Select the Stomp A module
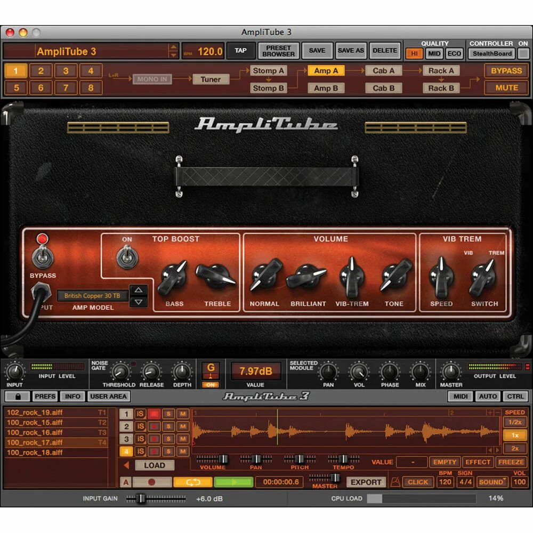This screenshot has height=533, width=533. 269,71
